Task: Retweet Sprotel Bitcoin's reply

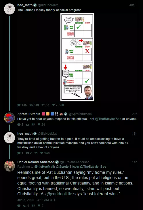Action: coord(27,125)
